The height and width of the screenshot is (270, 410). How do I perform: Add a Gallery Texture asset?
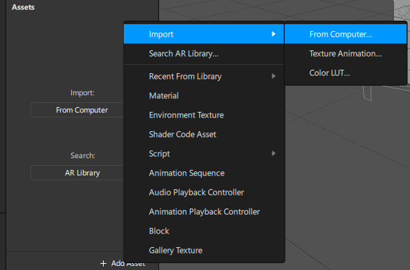tap(204, 250)
